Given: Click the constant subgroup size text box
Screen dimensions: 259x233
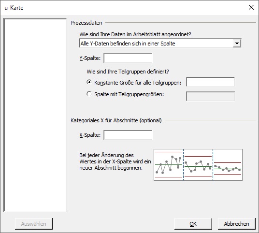Looking at the screenshot, I should point(211,82).
